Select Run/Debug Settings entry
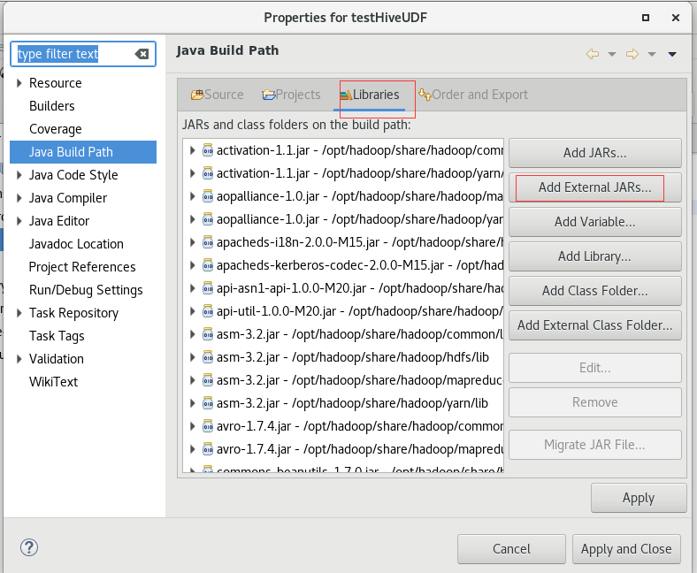The image size is (697, 573). coord(86,290)
